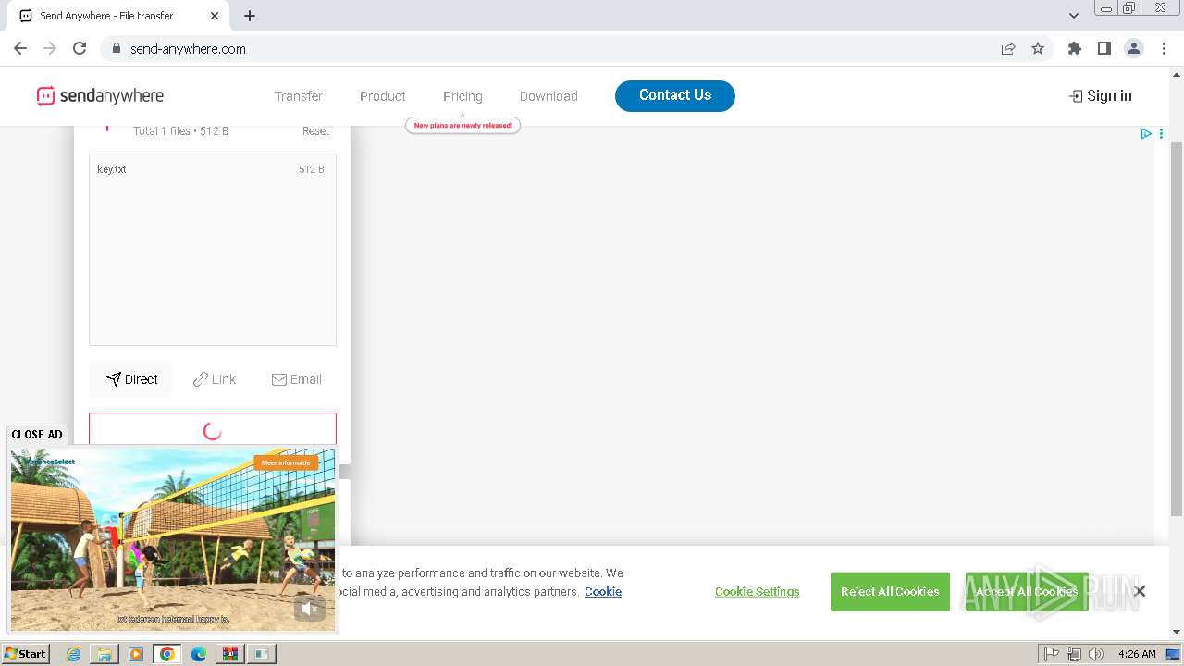Go back to the previous page
The image size is (1184, 666).
20,49
